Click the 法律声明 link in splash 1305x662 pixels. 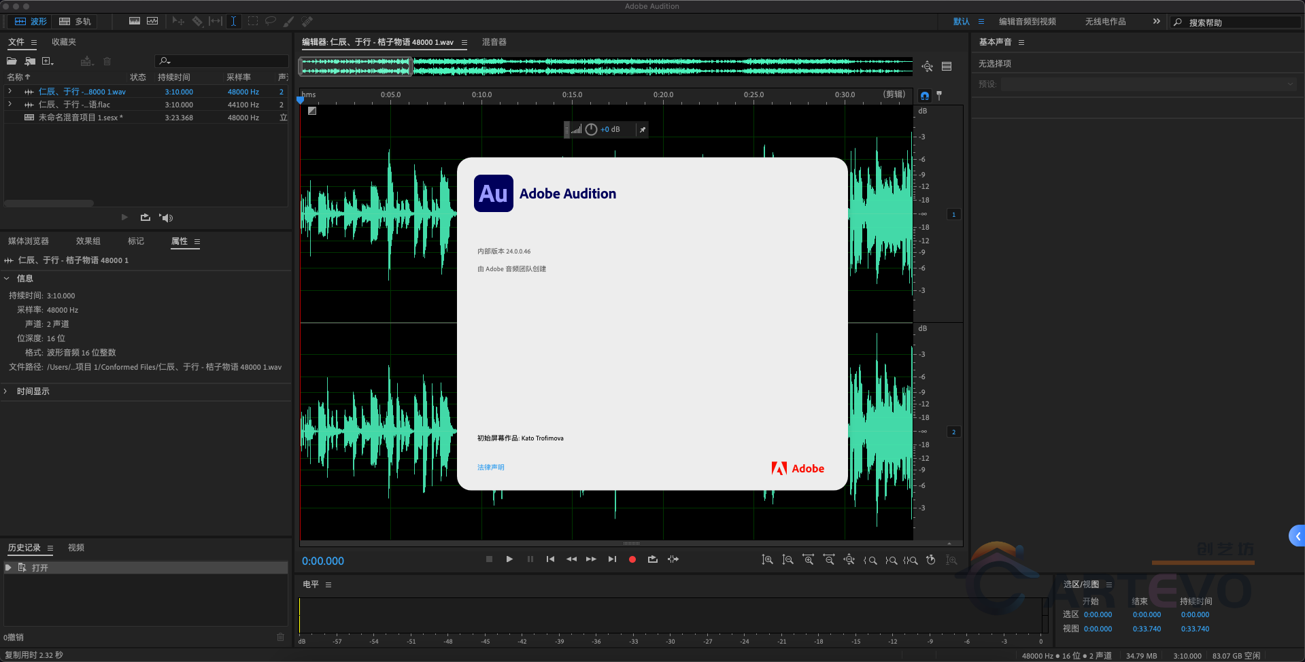point(491,468)
